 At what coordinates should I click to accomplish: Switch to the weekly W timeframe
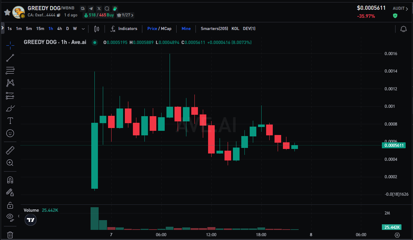(x=75, y=29)
